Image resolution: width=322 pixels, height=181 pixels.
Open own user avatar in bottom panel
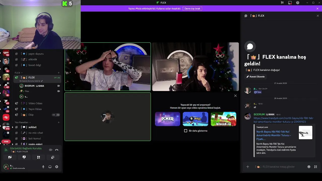tap(6, 167)
